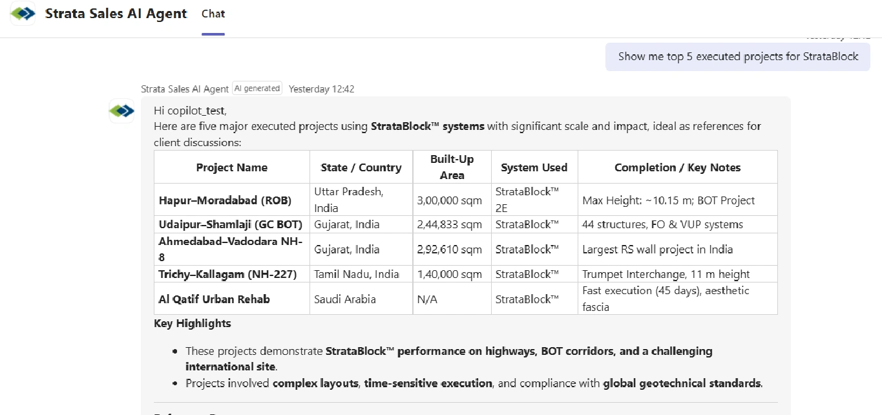Click the Completion / Key Notes column header

[678, 167]
